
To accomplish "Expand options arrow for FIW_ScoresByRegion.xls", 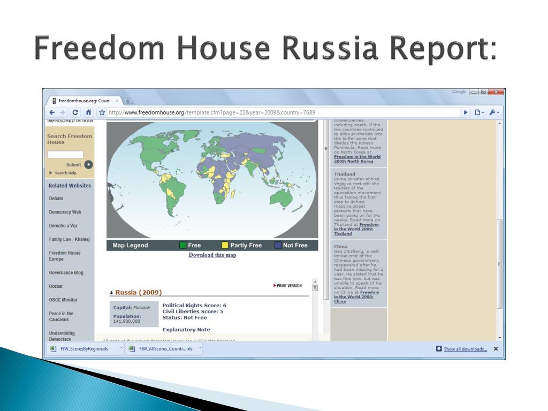I will tap(121, 348).
